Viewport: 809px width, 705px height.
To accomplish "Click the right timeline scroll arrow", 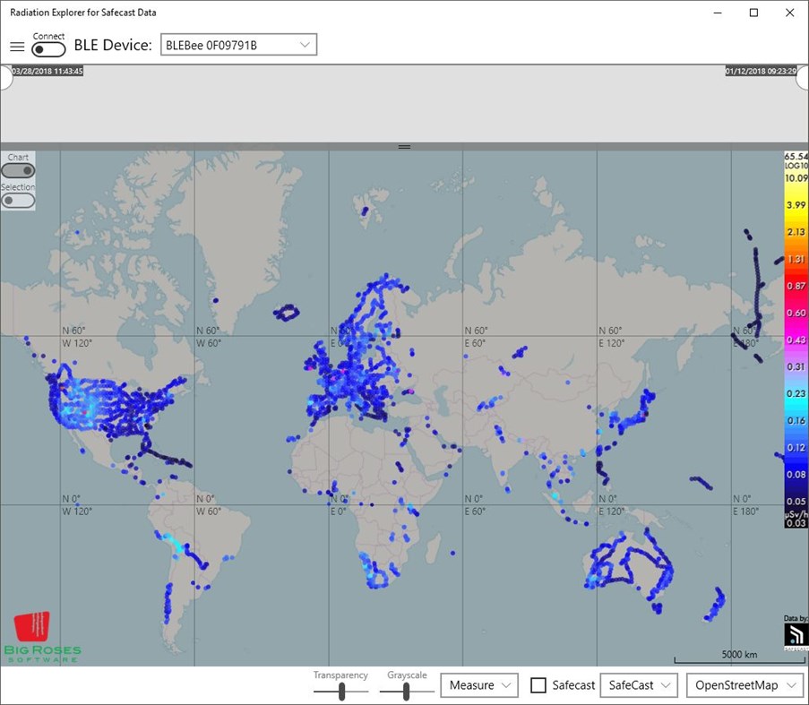I will coord(804,78).
